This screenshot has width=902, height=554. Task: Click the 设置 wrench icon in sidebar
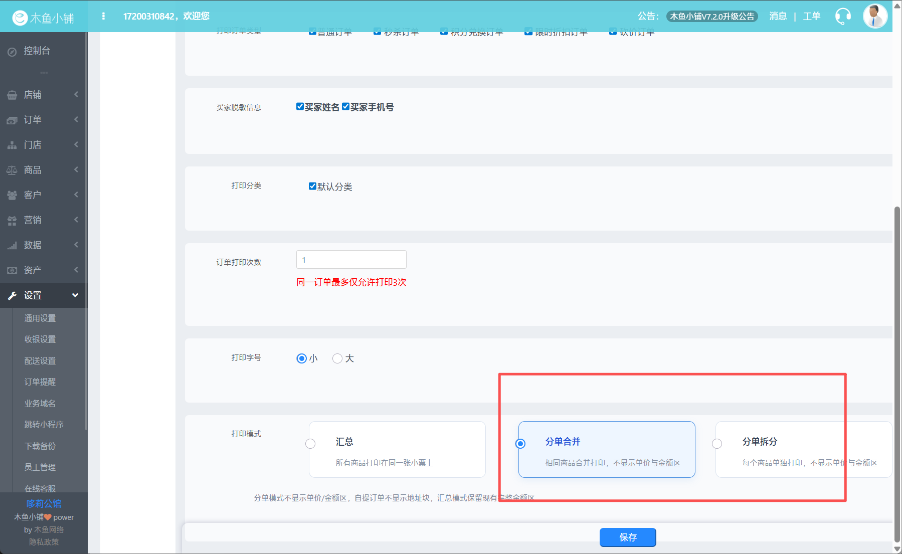coord(12,296)
